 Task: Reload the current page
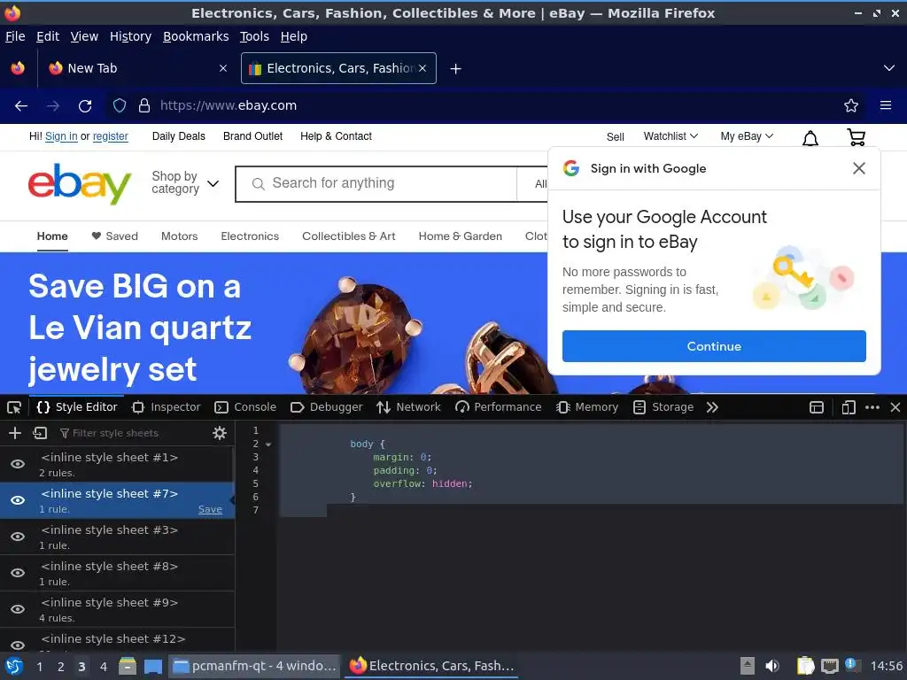point(85,106)
